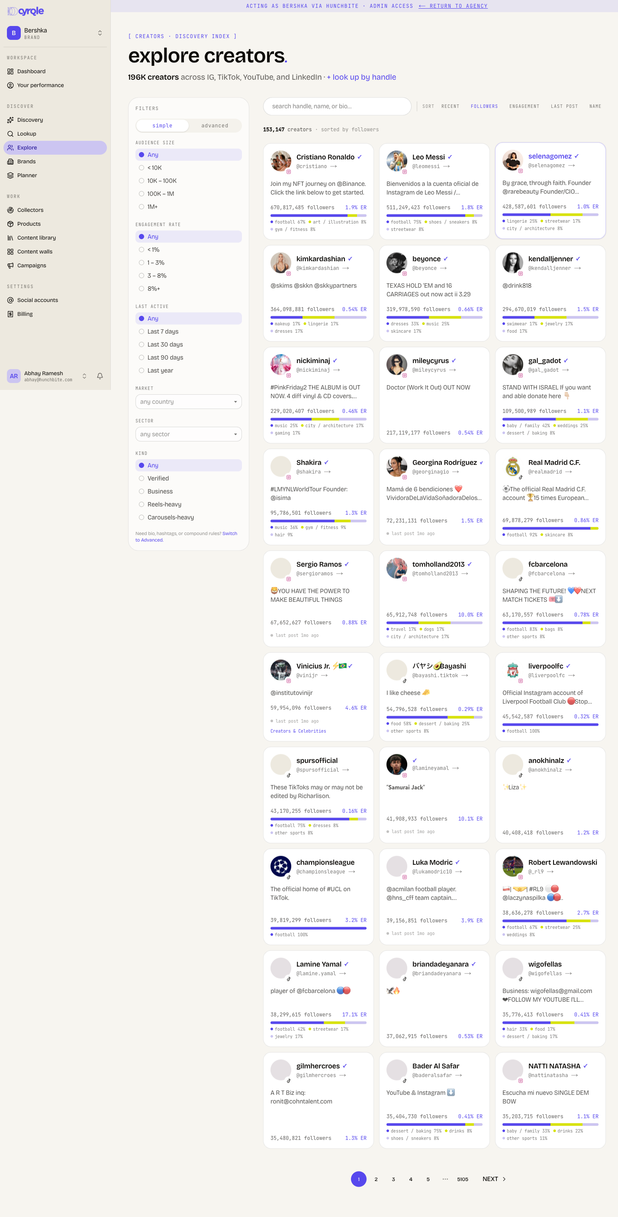The height and width of the screenshot is (1217, 618).
Task: Open the any country market dropdown
Action: tap(189, 402)
